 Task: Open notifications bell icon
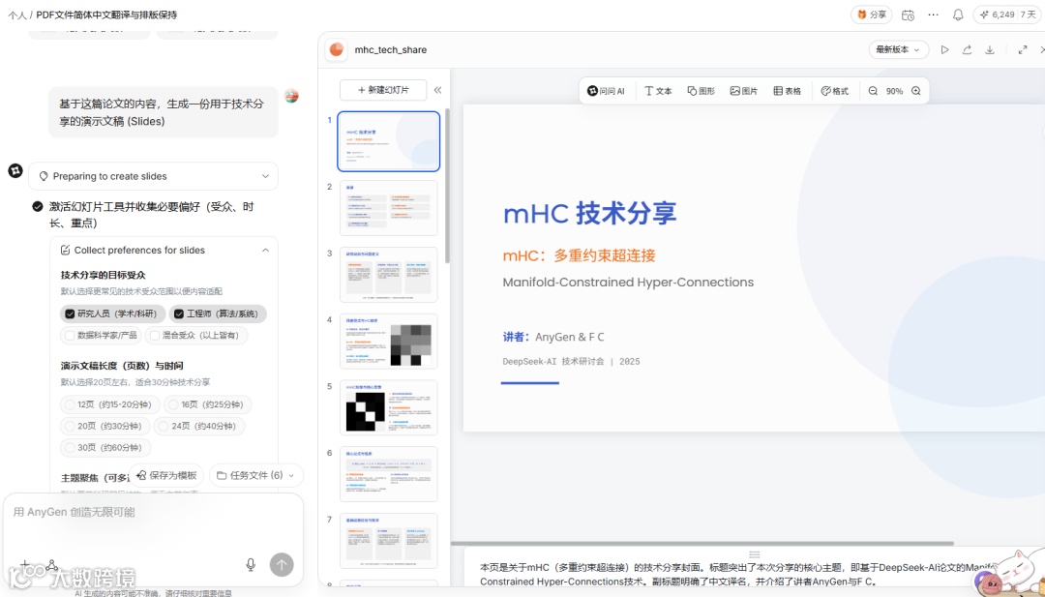958,15
